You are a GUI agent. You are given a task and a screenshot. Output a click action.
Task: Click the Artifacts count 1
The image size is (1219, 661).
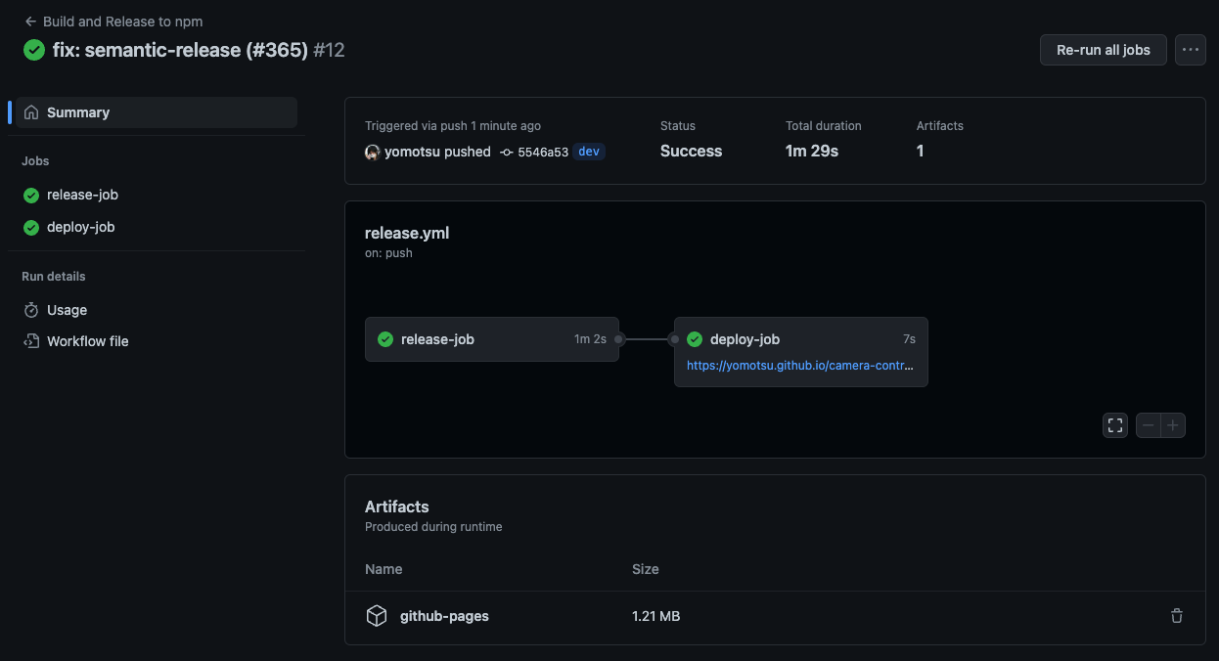coord(920,151)
